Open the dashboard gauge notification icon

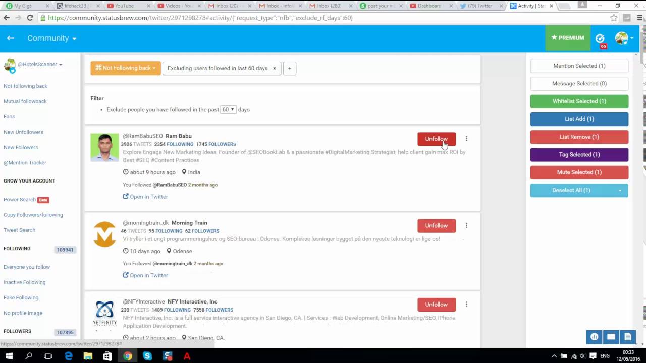[x=600, y=38]
